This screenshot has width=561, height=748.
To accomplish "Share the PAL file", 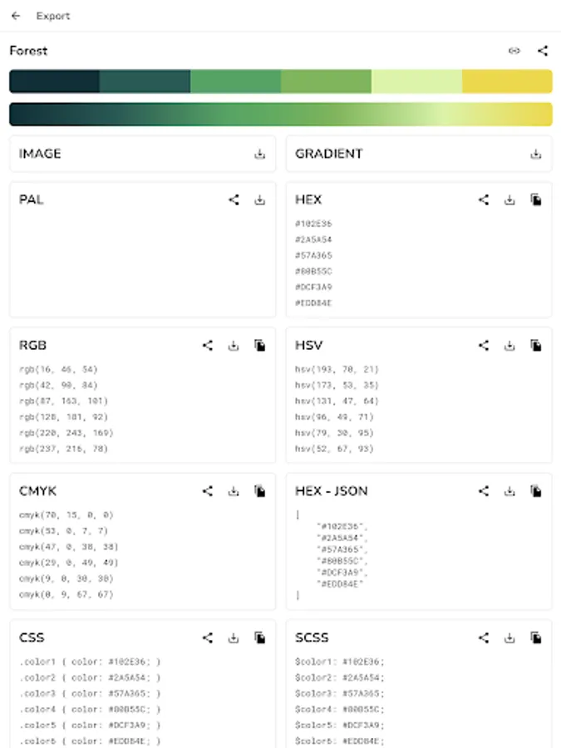I will [234, 199].
